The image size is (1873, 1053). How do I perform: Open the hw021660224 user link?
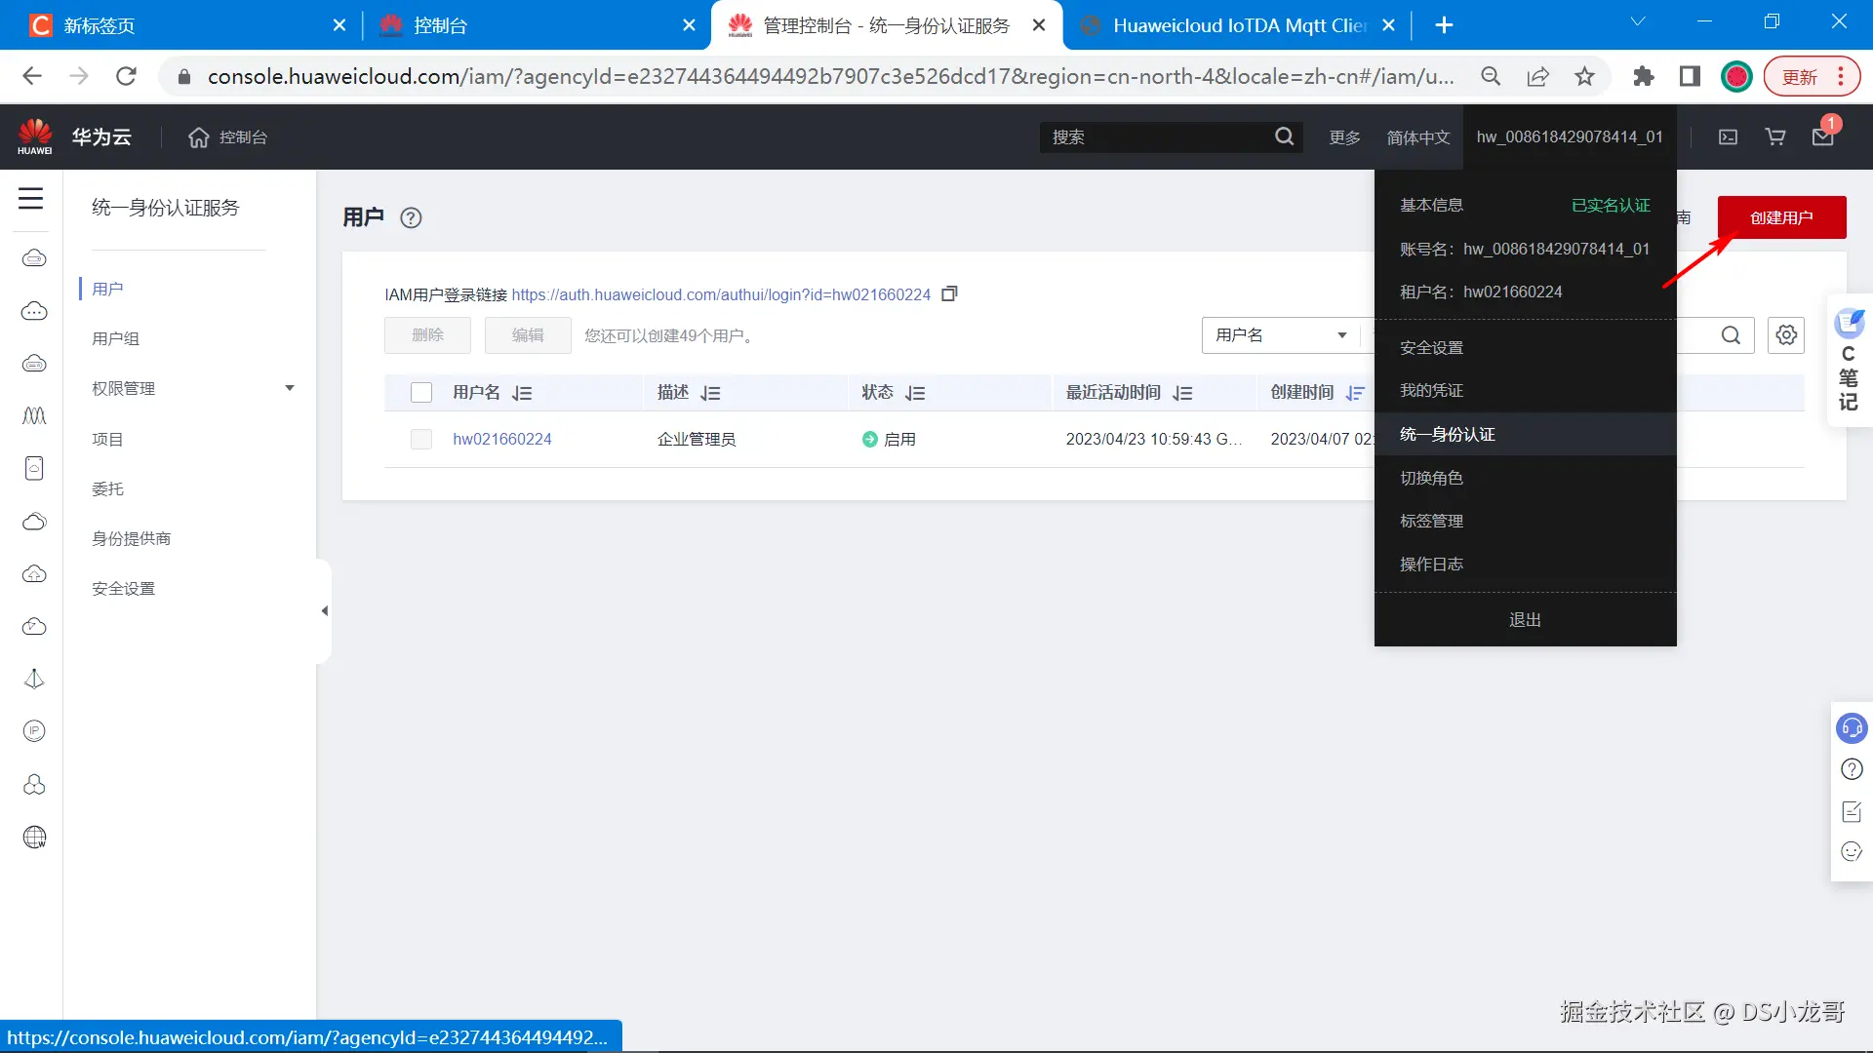pos(502,440)
